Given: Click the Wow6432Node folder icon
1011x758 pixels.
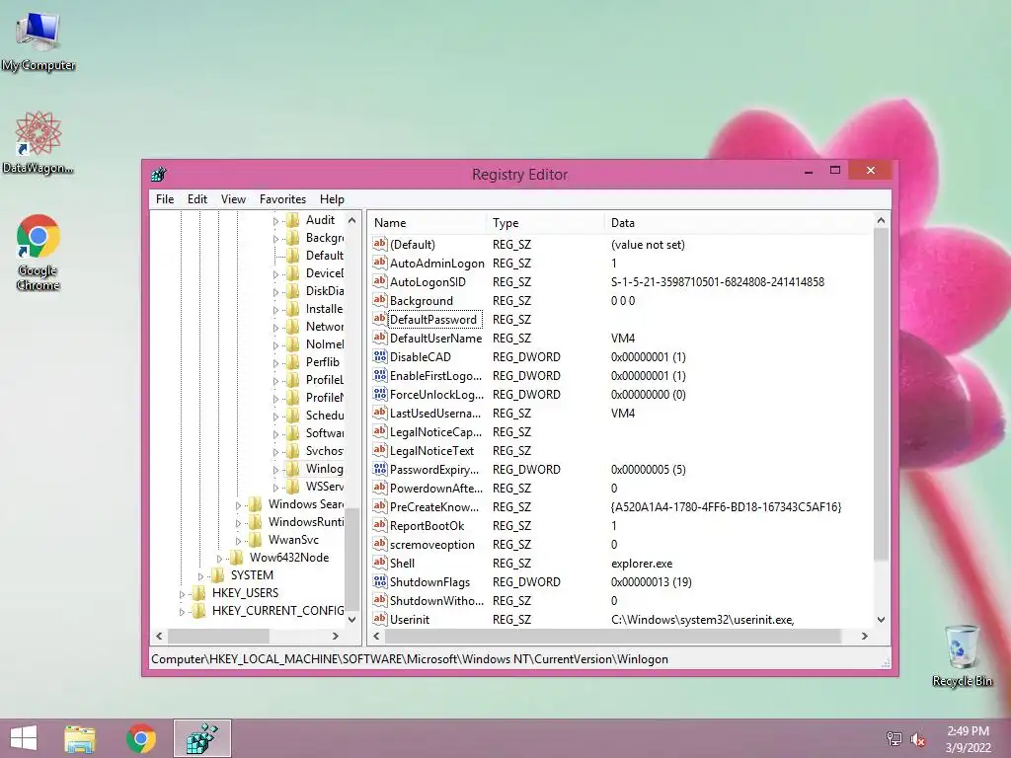Looking at the screenshot, I should tap(237, 558).
